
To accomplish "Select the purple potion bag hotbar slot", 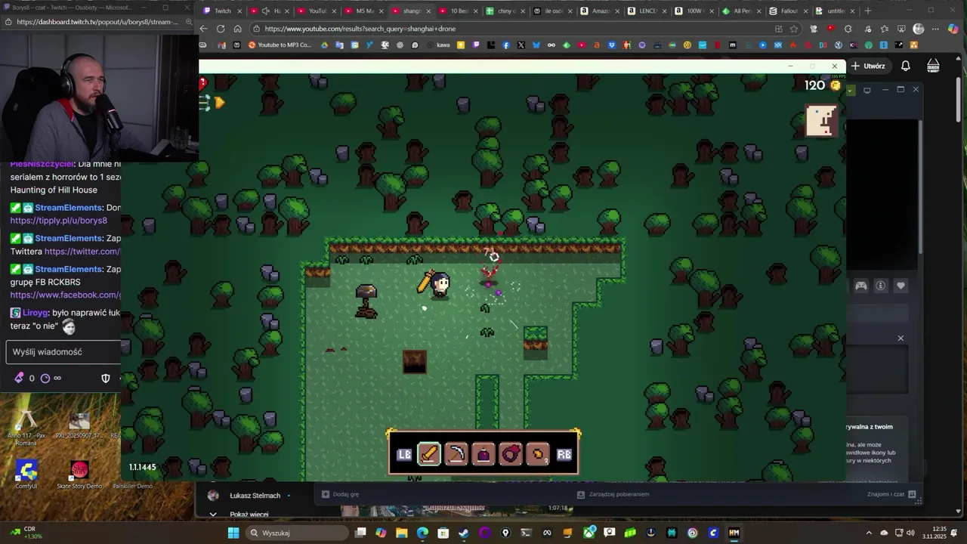I will (483, 454).
